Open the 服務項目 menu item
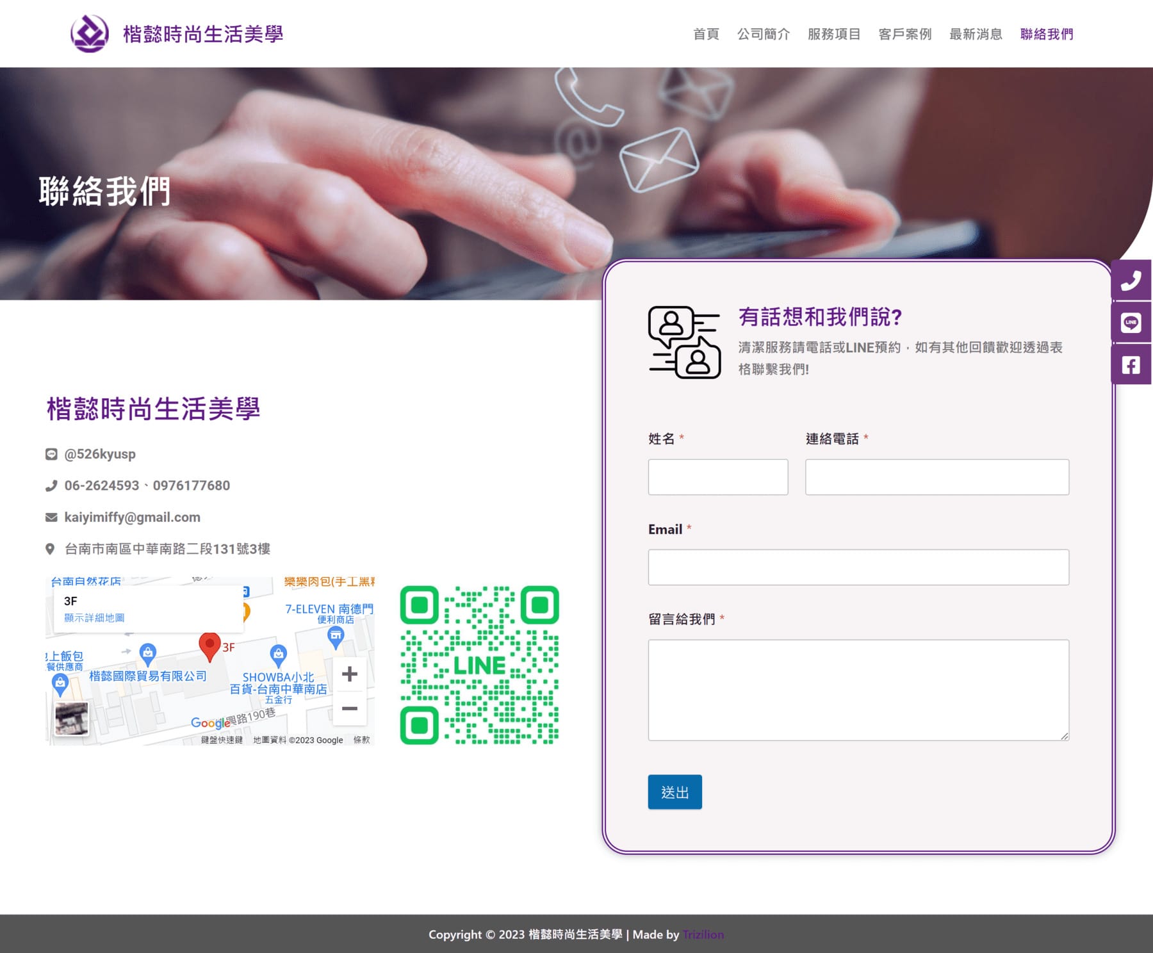This screenshot has height=953, width=1153. click(x=833, y=34)
